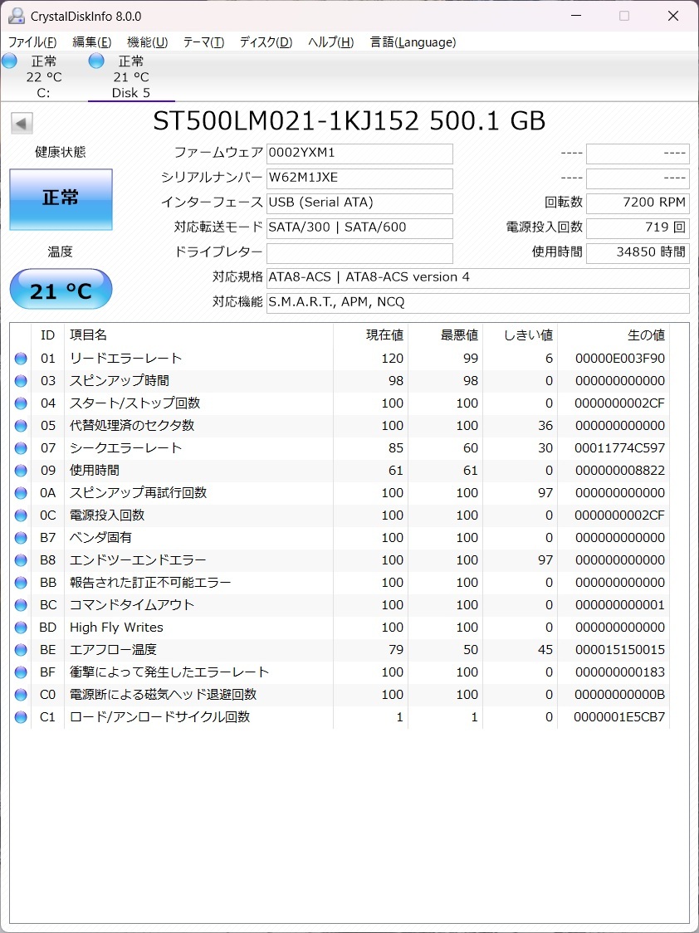Click raw value 0000001E5CB7
This screenshot has height=933, width=699.
pyautogui.click(x=620, y=717)
